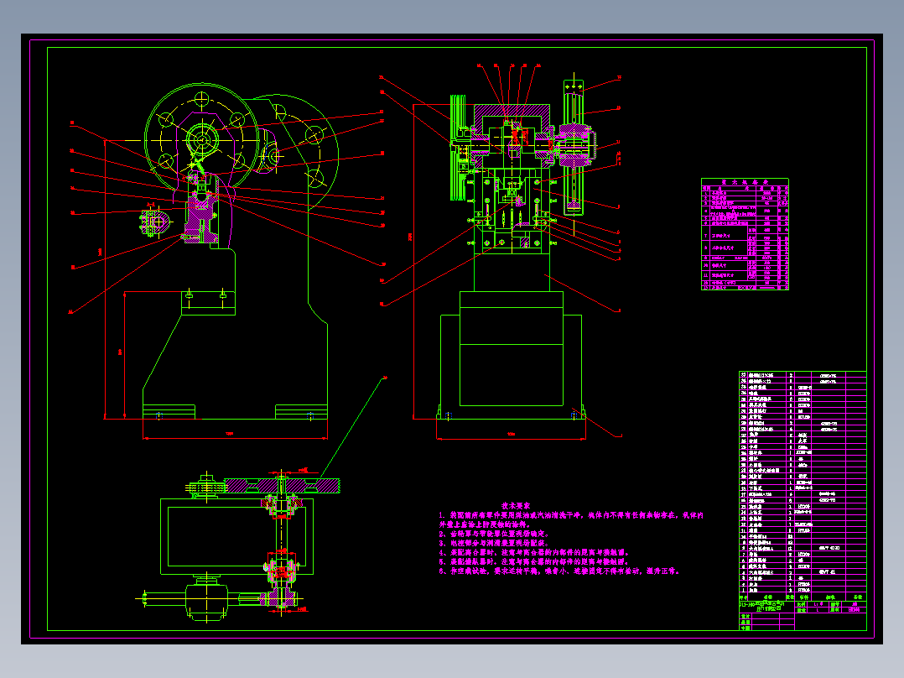The height and width of the screenshot is (678, 904).
Task: Select the rectangular frame in the bottom plan view
Action: 237,537
